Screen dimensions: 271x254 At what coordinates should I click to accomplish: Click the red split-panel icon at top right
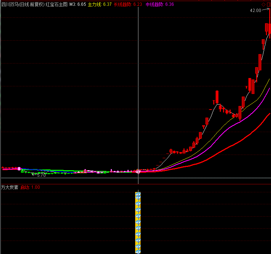(268, 4)
